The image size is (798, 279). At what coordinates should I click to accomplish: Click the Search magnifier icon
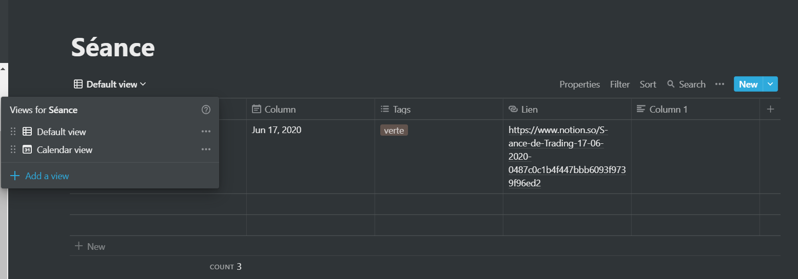click(x=671, y=84)
